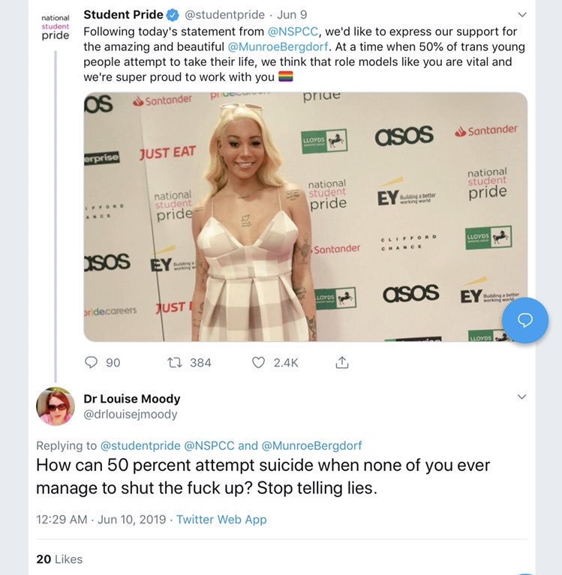Click the @studentpride link in Replying to
The image size is (562, 575).
pyautogui.click(x=140, y=445)
